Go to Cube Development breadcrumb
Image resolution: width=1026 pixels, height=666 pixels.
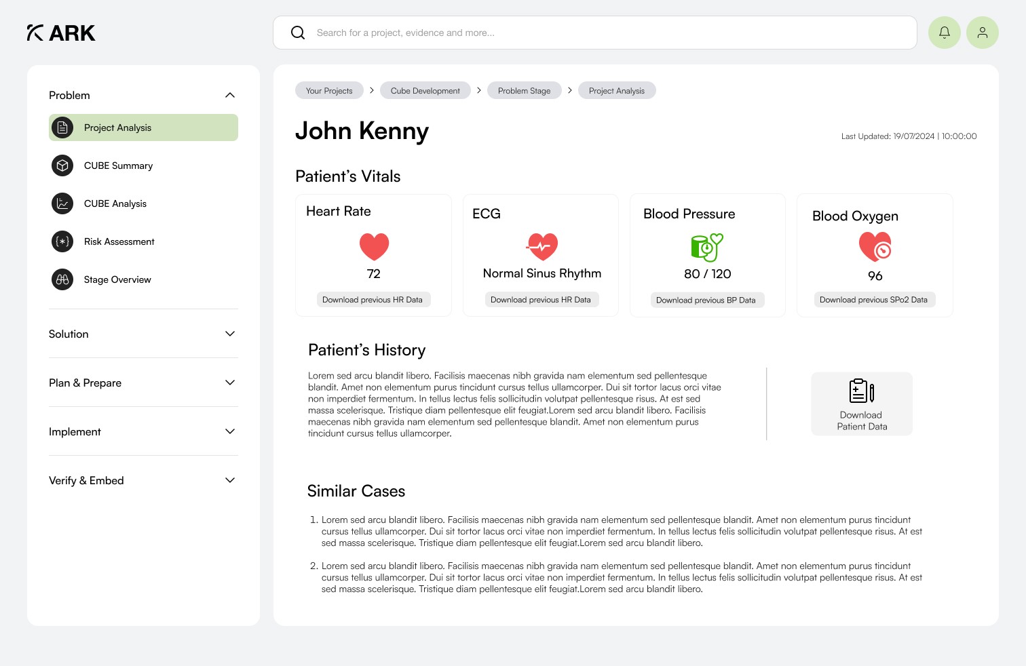click(x=425, y=91)
